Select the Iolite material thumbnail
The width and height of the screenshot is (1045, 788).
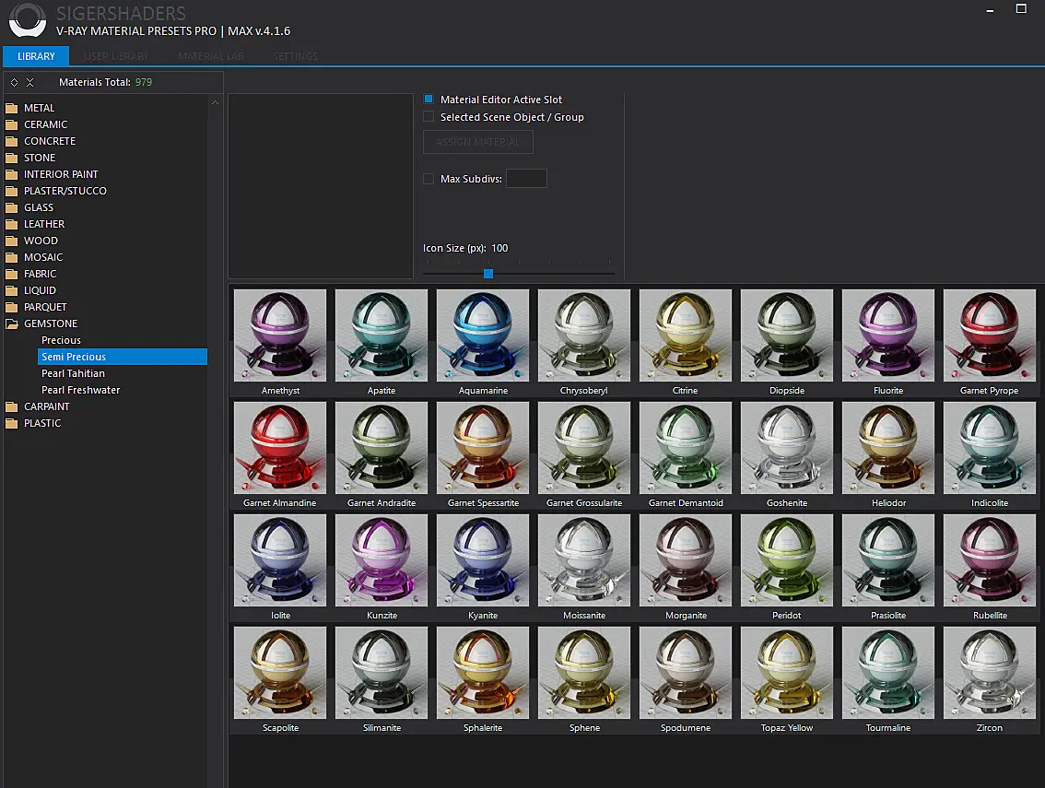pyautogui.click(x=280, y=560)
